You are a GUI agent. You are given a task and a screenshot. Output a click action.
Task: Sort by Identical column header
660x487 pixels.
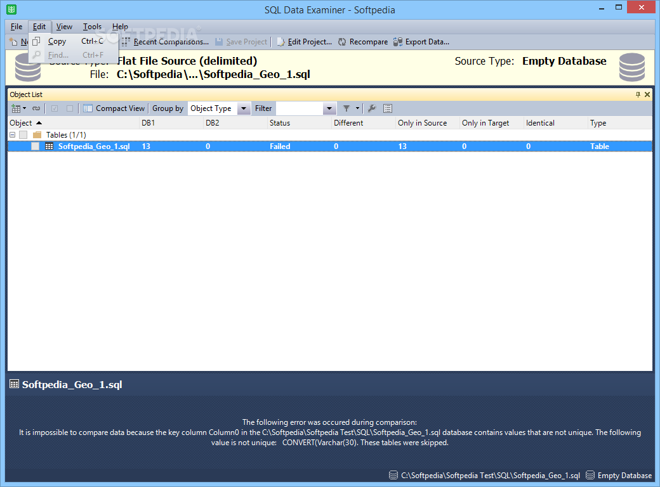(555, 123)
